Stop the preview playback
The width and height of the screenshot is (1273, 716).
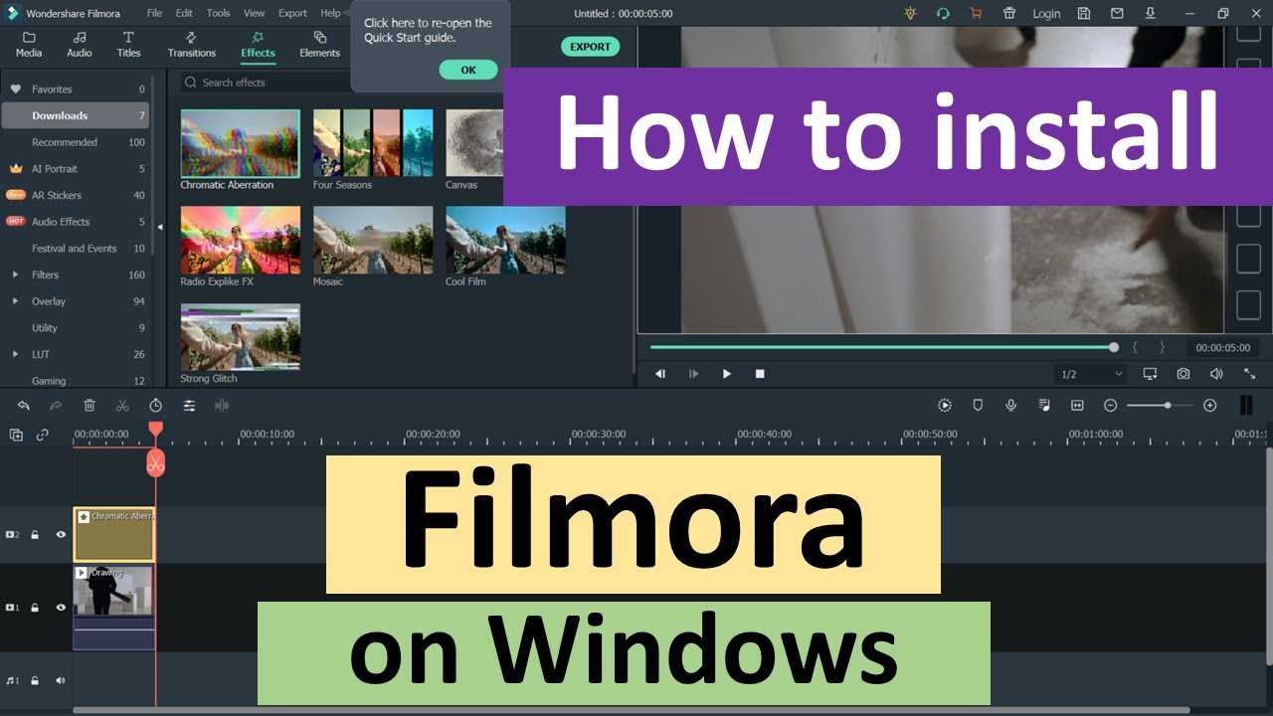[x=760, y=374]
